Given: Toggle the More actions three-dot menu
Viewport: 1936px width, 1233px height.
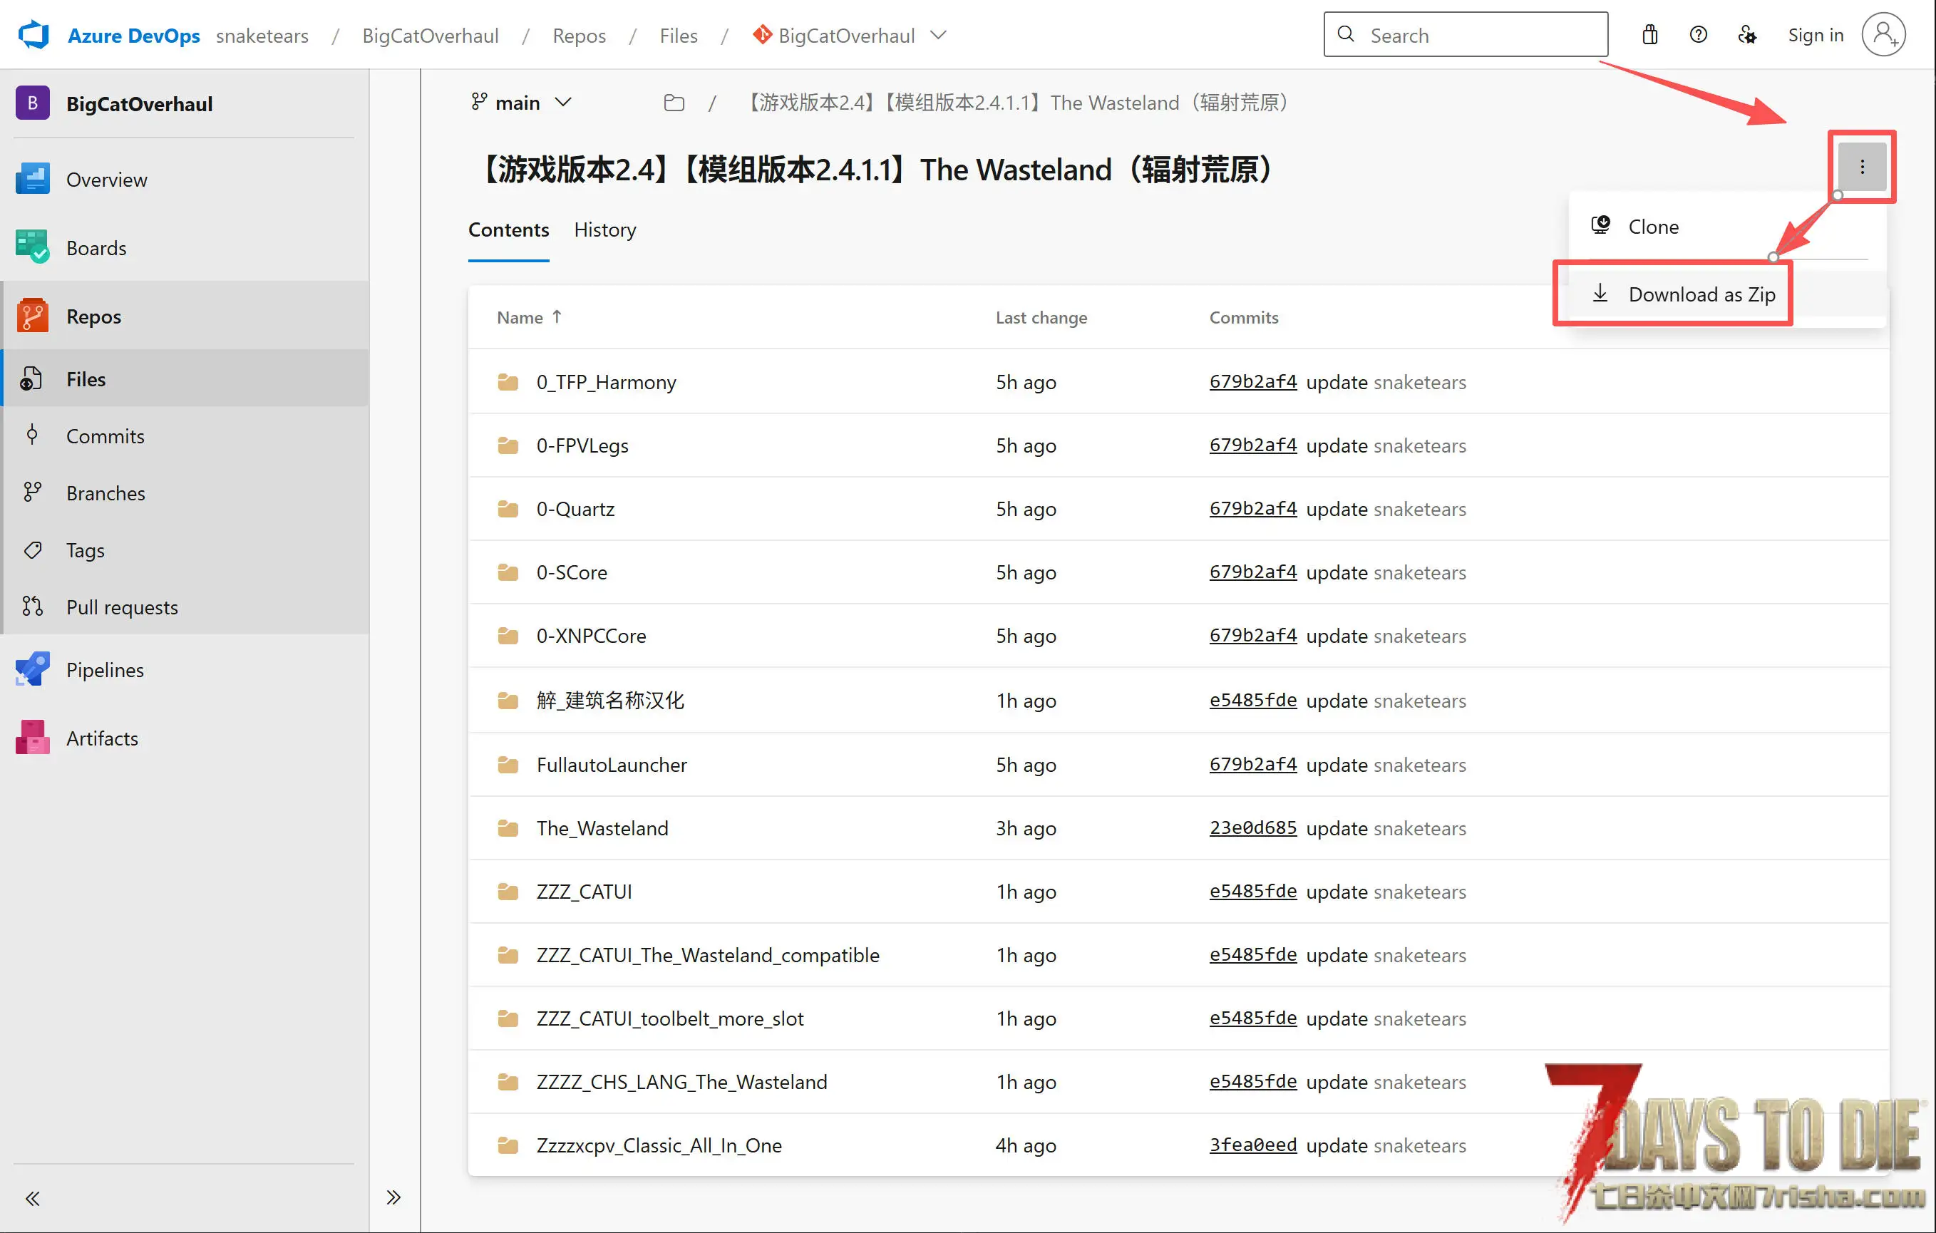Looking at the screenshot, I should click(1861, 167).
